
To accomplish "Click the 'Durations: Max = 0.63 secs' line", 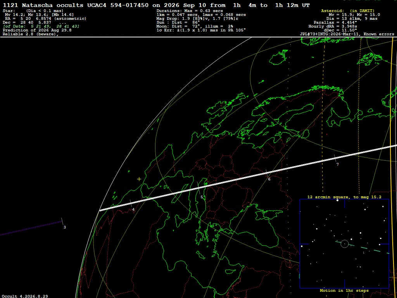I will point(190,11).
